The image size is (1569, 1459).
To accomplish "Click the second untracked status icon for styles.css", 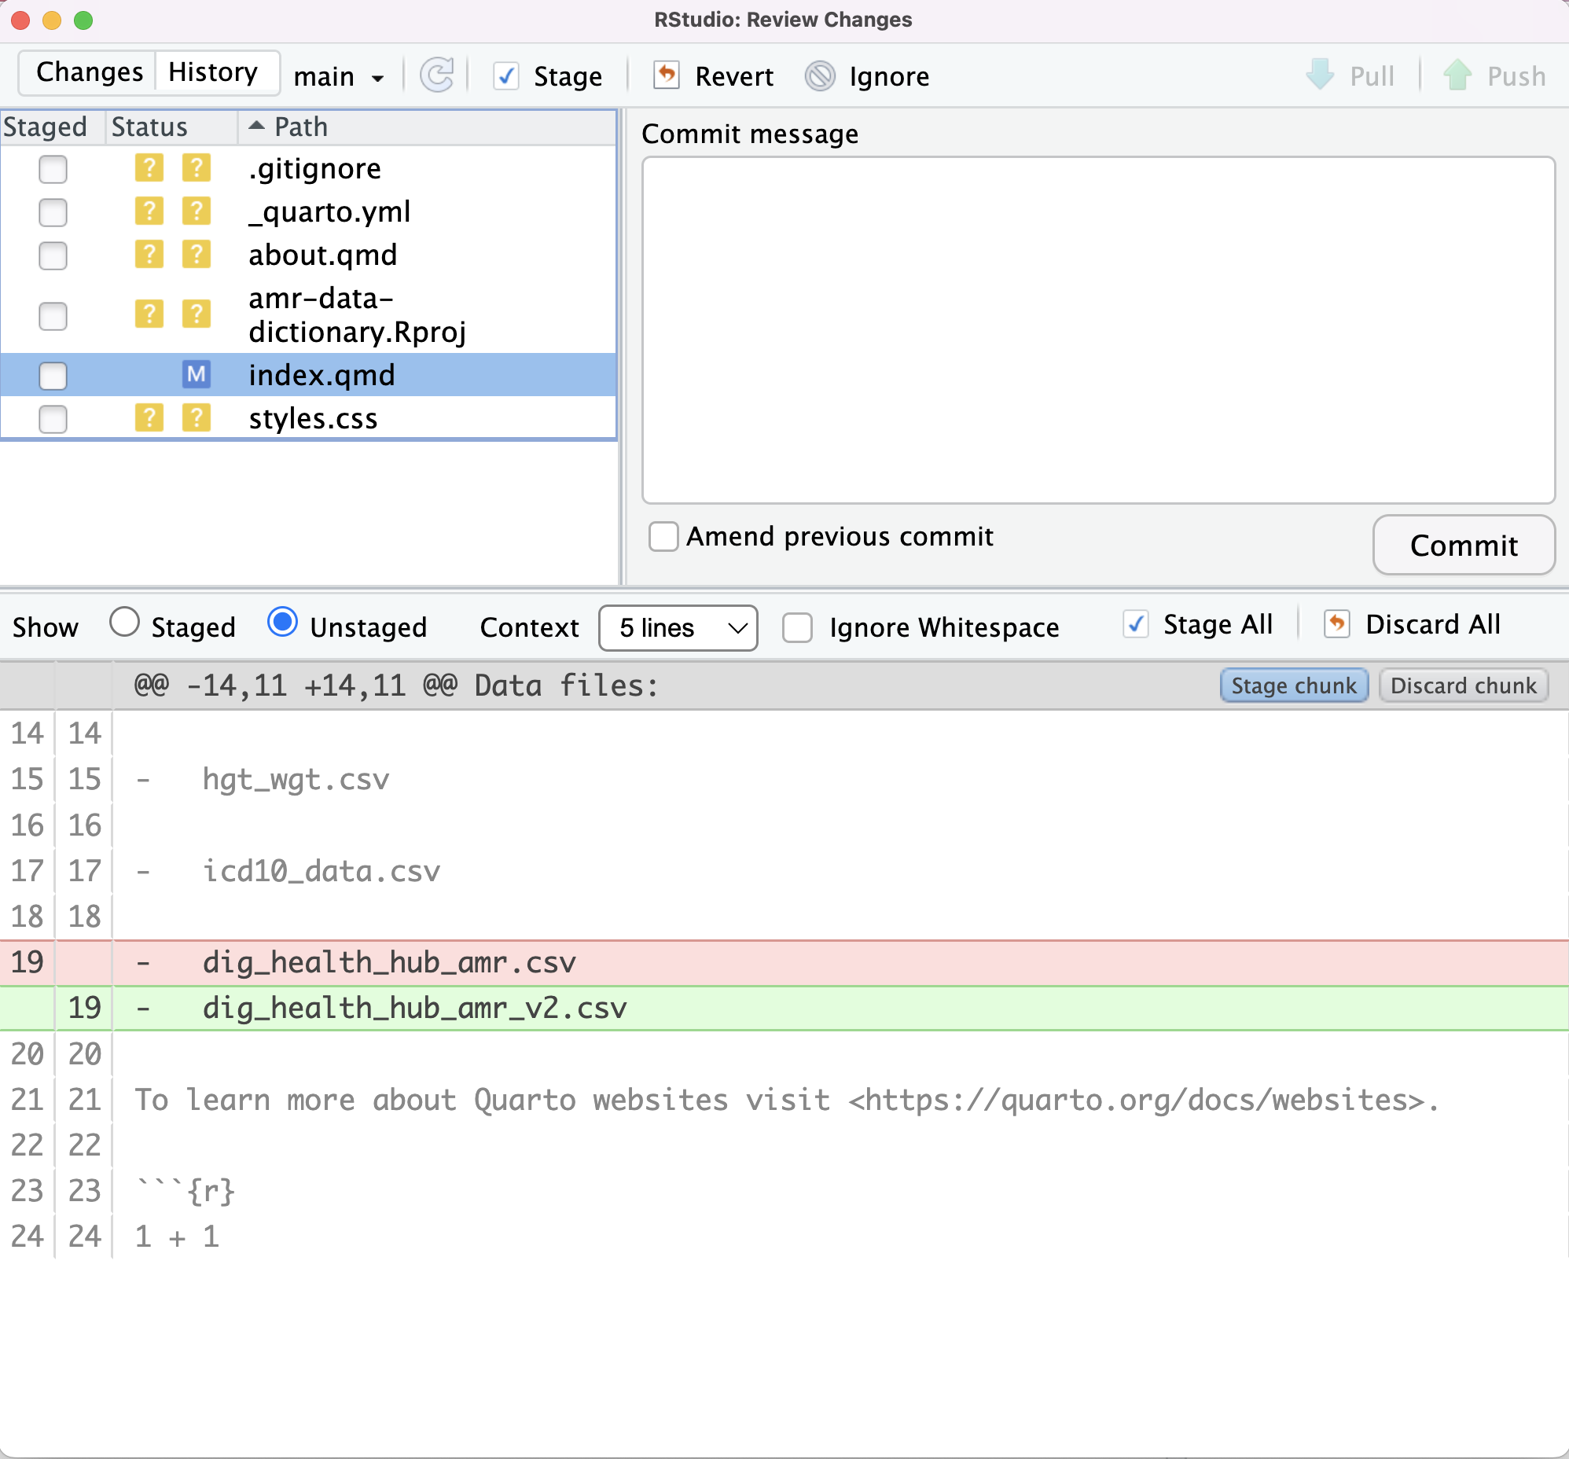I will pos(197,417).
